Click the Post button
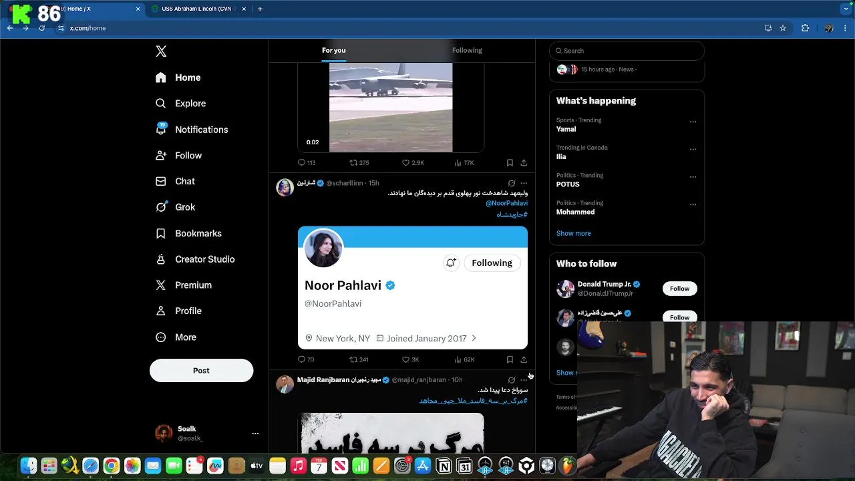 (201, 371)
